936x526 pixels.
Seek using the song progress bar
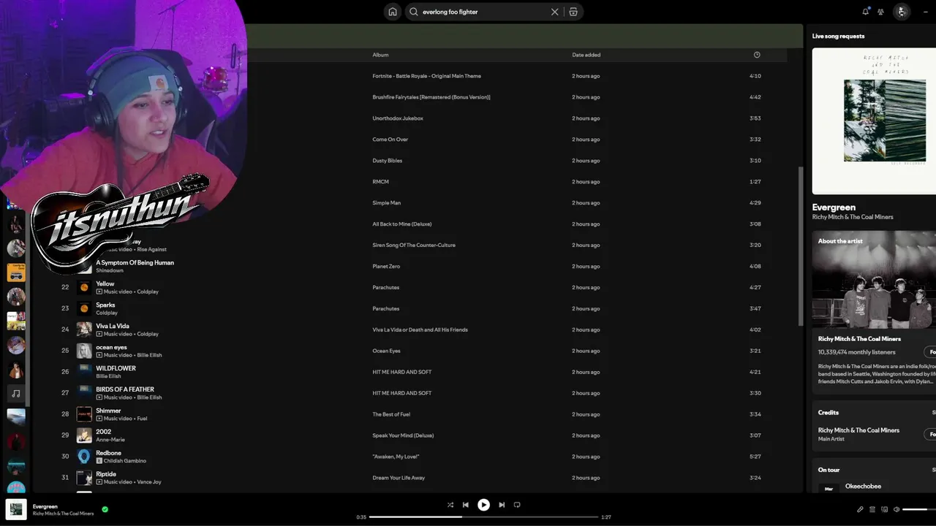coord(483,517)
